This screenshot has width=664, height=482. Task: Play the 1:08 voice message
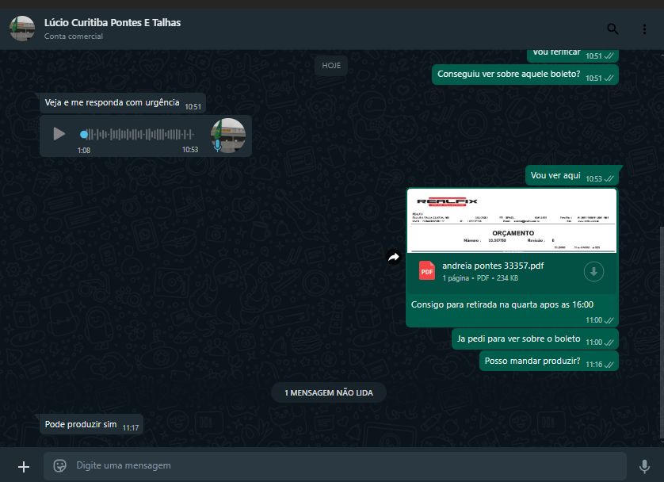coord(59,134)
